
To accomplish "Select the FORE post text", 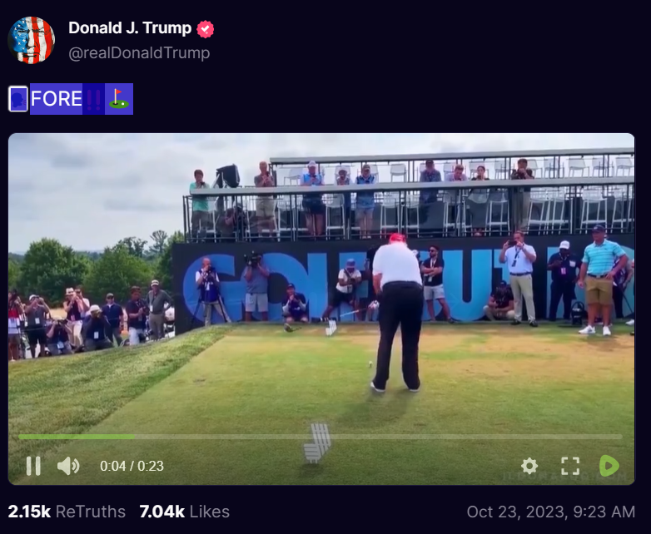I will click(56, 99).
